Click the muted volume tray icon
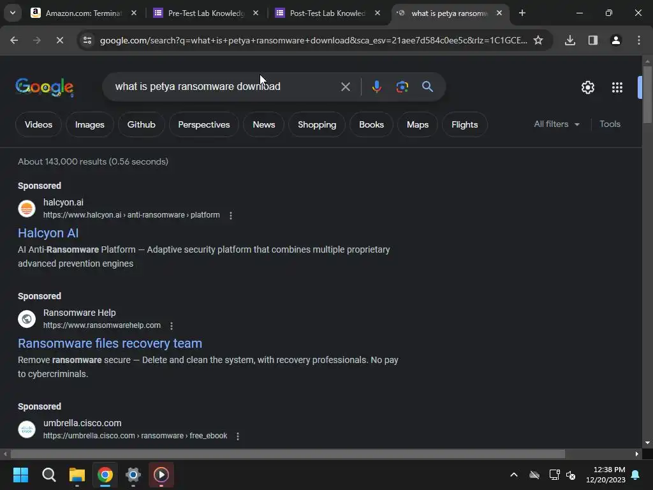The image size is (653, 490). click(571, 475)
